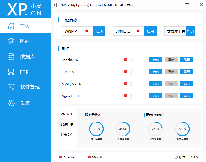Image resolution: width=206 pixels, height=162 pixels.
Task: Select the 数据库 sidebar icon
Action: click(x=11, y=57)
